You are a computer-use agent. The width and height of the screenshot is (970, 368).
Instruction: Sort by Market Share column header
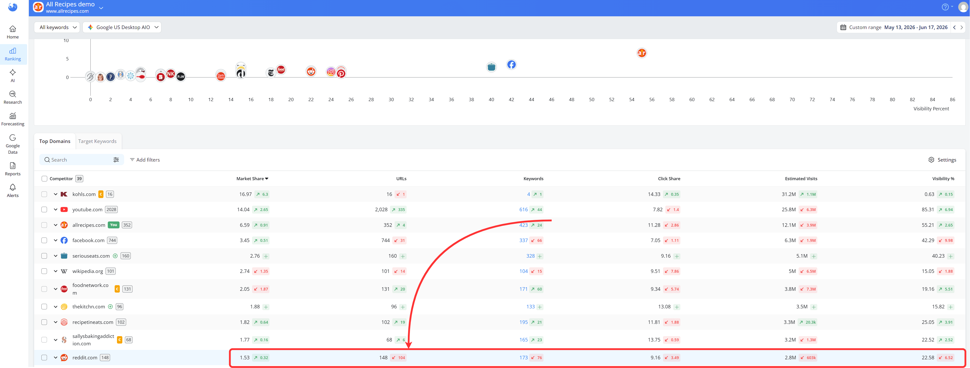pyautogui.click(x=252, y=179)
